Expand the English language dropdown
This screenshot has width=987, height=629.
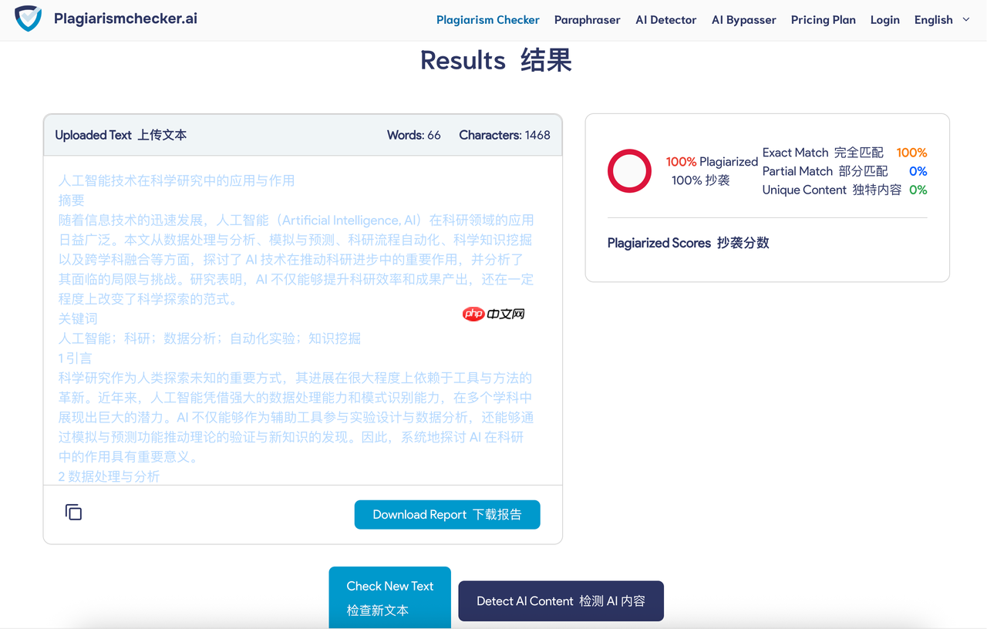coord(933,19)
